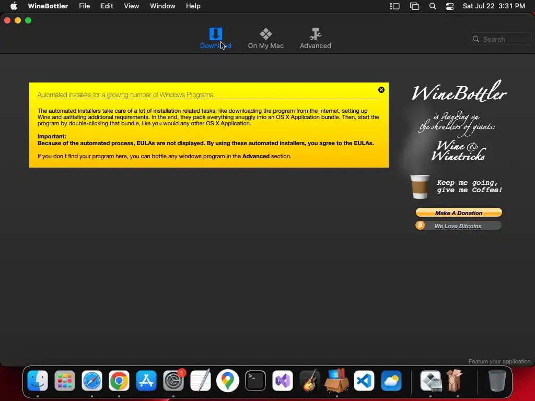Click the Feature your application link
The image size is (535, 401).
[499, 361]
